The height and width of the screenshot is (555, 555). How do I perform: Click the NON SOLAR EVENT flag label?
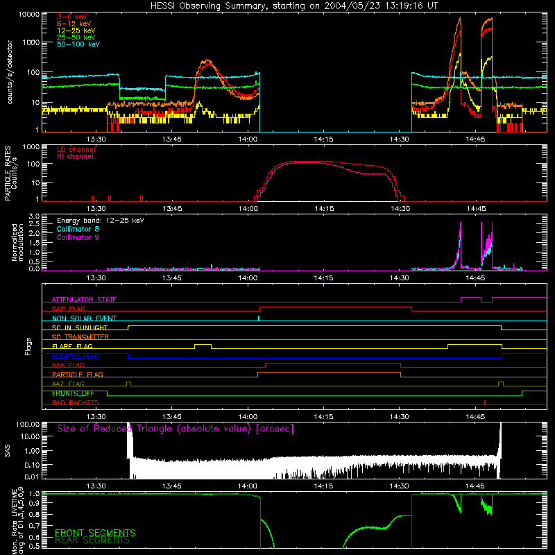(84, 318)
